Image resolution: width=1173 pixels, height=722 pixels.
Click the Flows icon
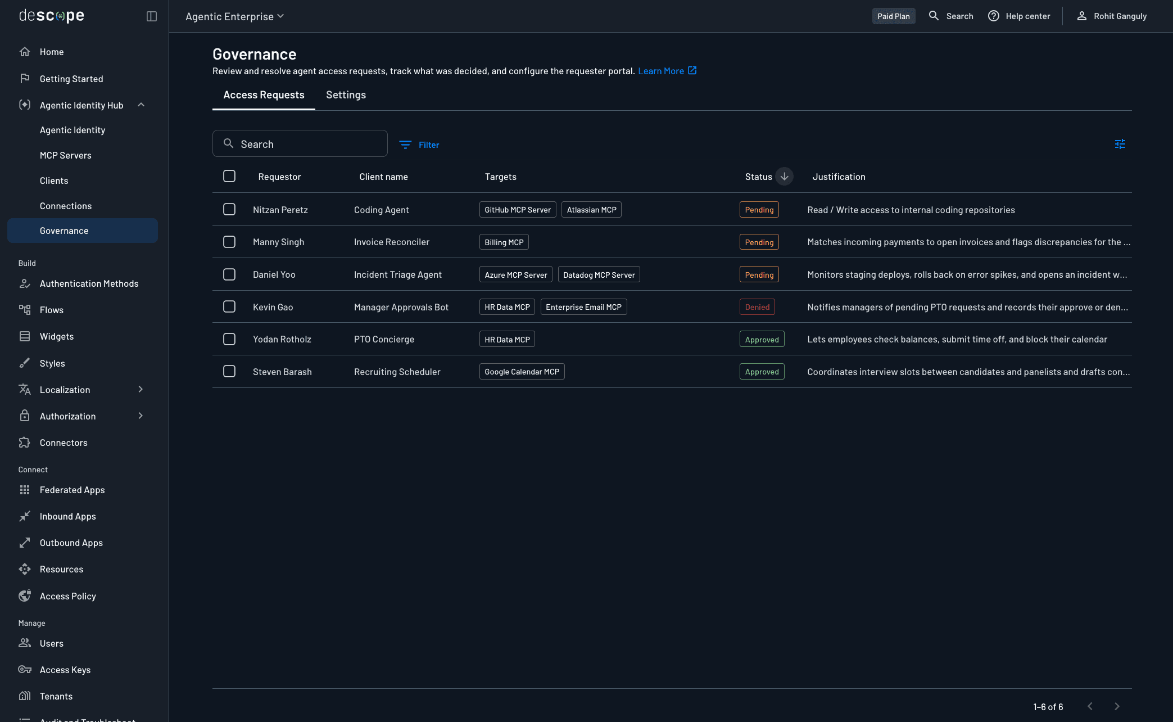25,310
